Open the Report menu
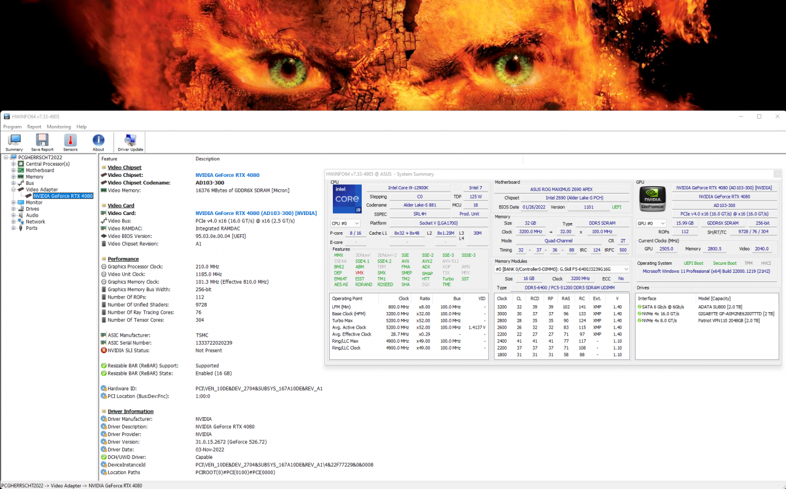The image size is (786, 489). point(34,127)
